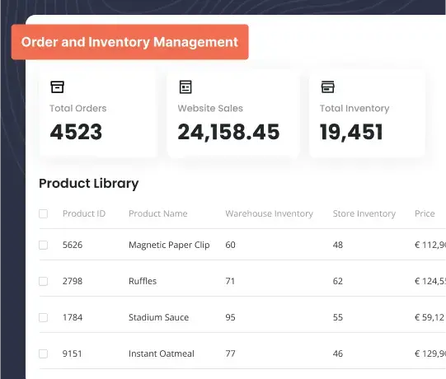Click the Total Inventory value 19,451
This screenshot has height=379, width=446.
click(351, 132)
